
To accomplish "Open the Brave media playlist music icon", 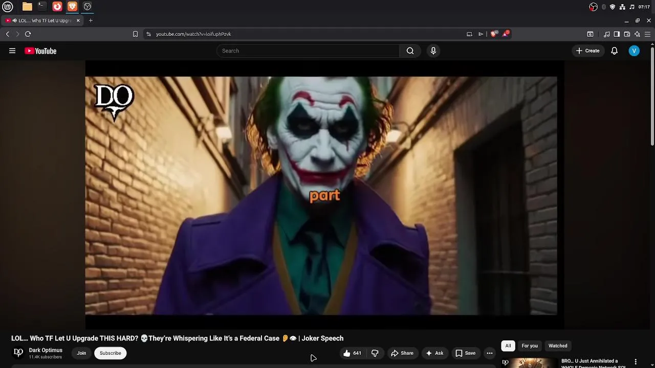I will tap(606, 34).
